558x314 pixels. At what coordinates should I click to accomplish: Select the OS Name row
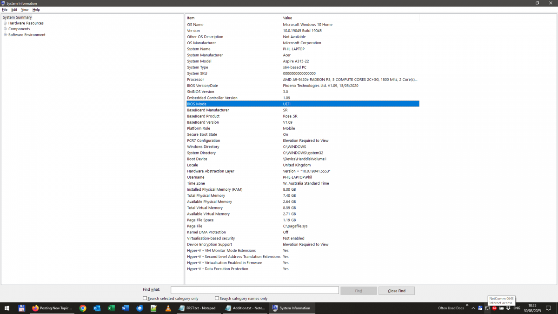tap(302, 25)
